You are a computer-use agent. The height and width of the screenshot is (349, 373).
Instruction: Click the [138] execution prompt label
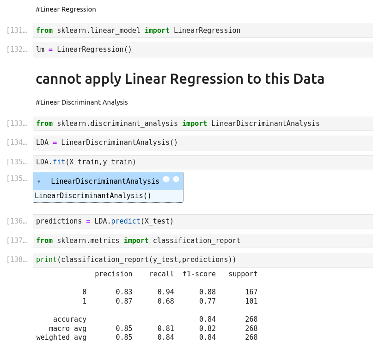pyautogui.click(x=17, y=260)
